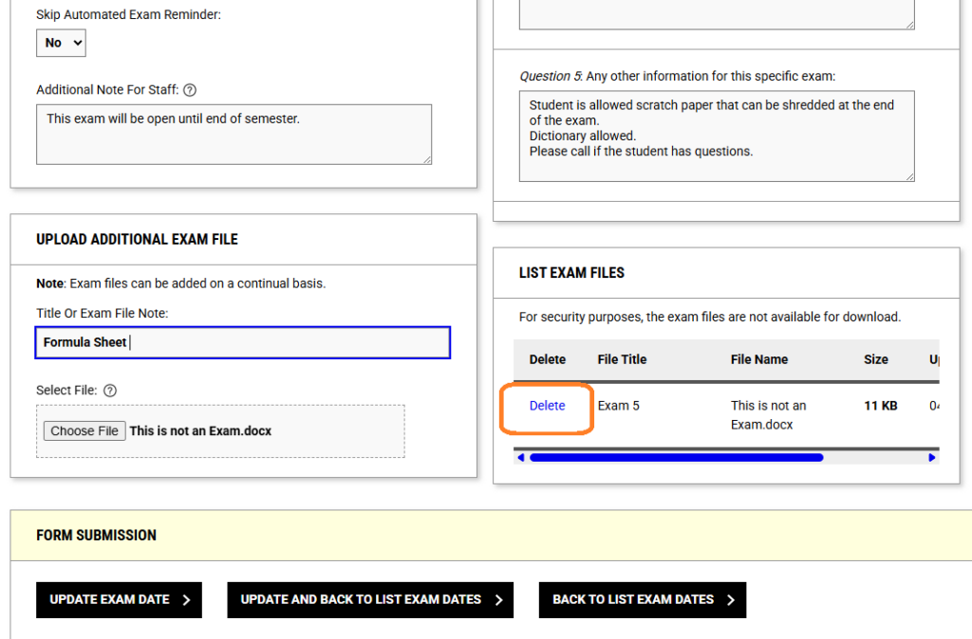
Task: Click Back To List Exam Dates button
Action: 643,600
